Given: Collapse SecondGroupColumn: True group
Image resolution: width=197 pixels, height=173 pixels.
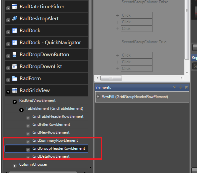Looking at the screenshot, I should 111,42.
